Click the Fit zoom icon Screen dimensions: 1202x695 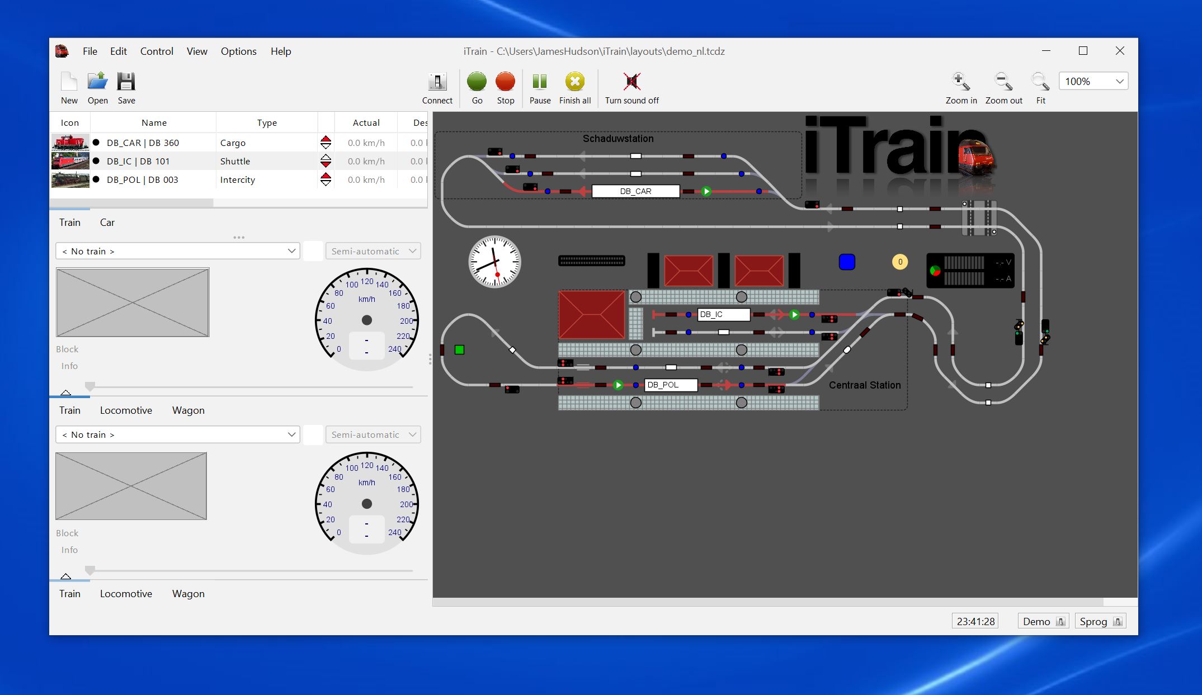click(1040, 82)
